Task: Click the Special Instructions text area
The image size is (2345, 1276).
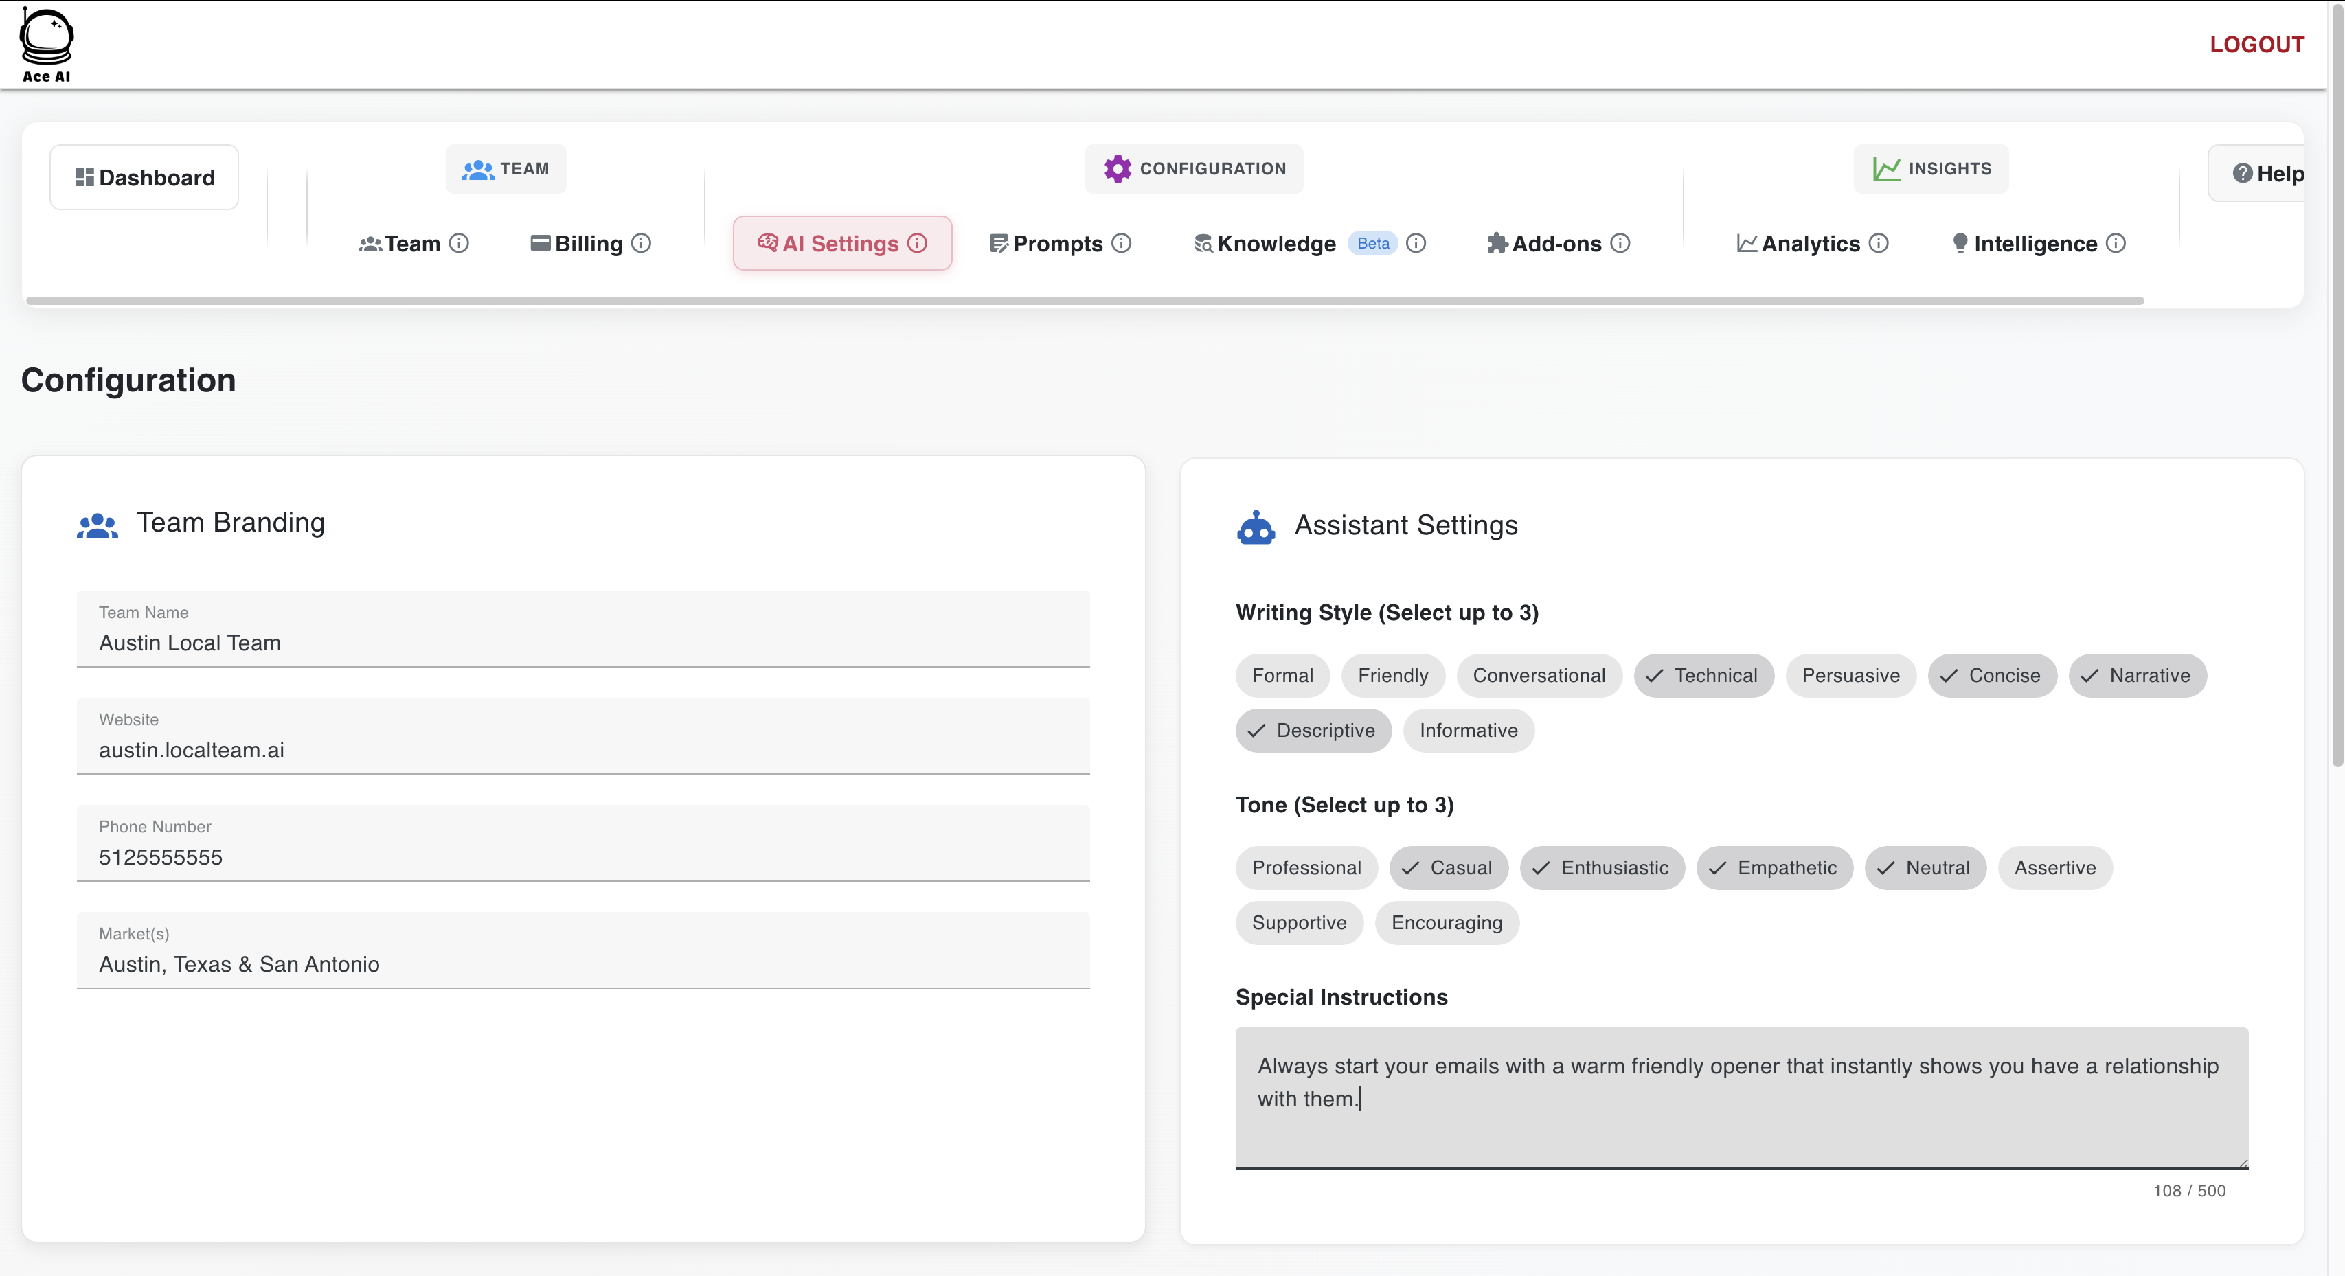Action: 1741,1097
